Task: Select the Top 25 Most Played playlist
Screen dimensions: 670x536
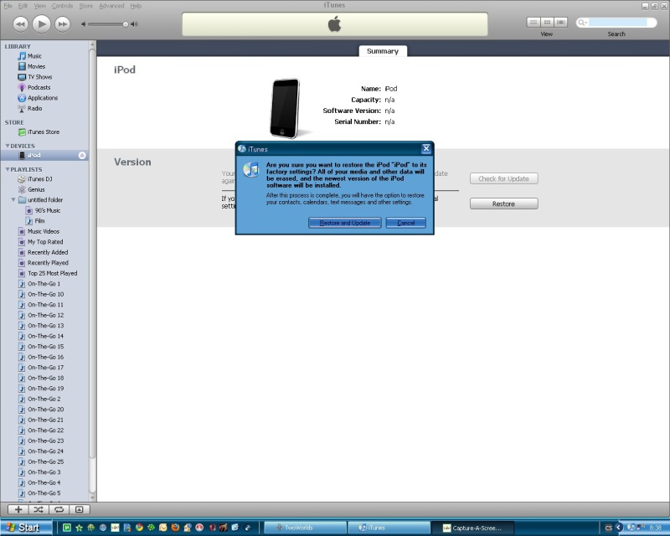Action: (52, 273)
